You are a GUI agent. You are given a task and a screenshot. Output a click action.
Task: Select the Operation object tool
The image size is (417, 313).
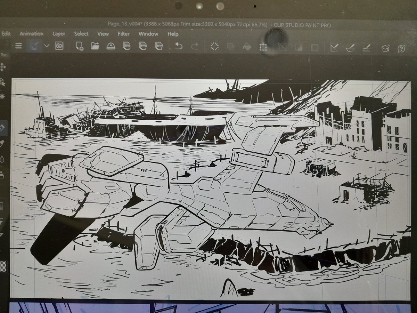(x=2, y=82)
